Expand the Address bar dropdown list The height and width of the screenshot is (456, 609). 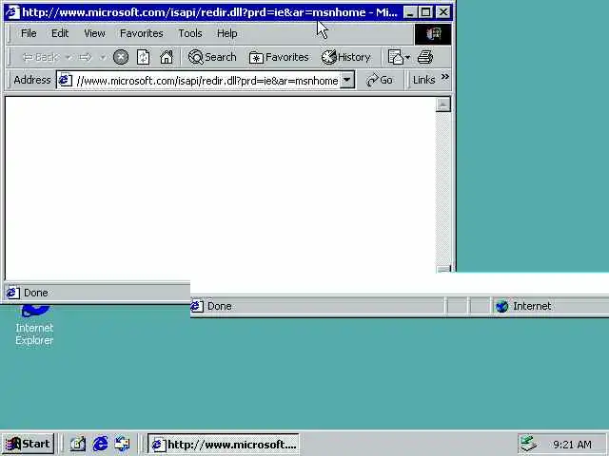tap(346, 80)
